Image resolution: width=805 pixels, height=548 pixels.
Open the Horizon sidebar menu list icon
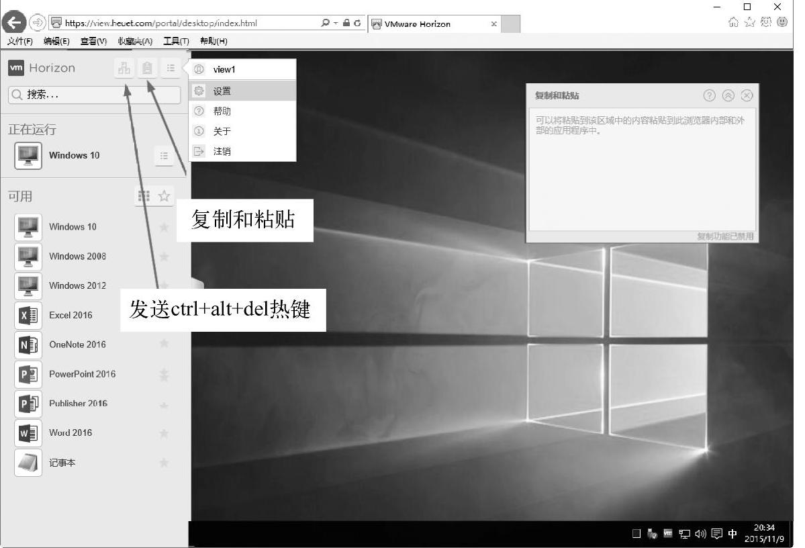171,68
